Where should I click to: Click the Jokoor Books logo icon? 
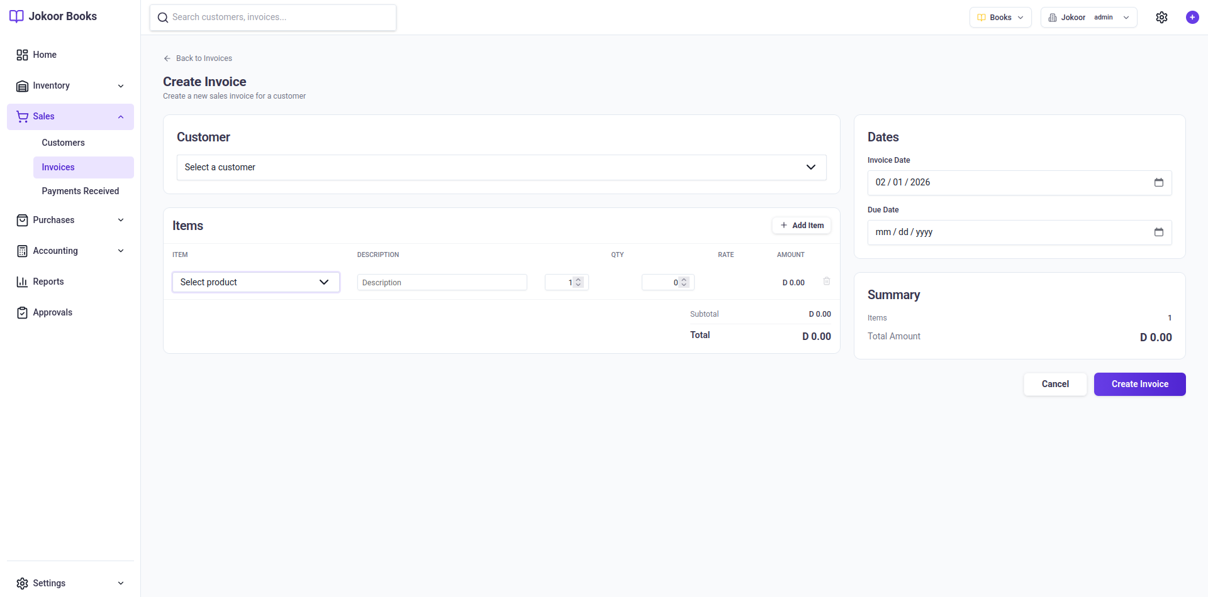[16, 16]
